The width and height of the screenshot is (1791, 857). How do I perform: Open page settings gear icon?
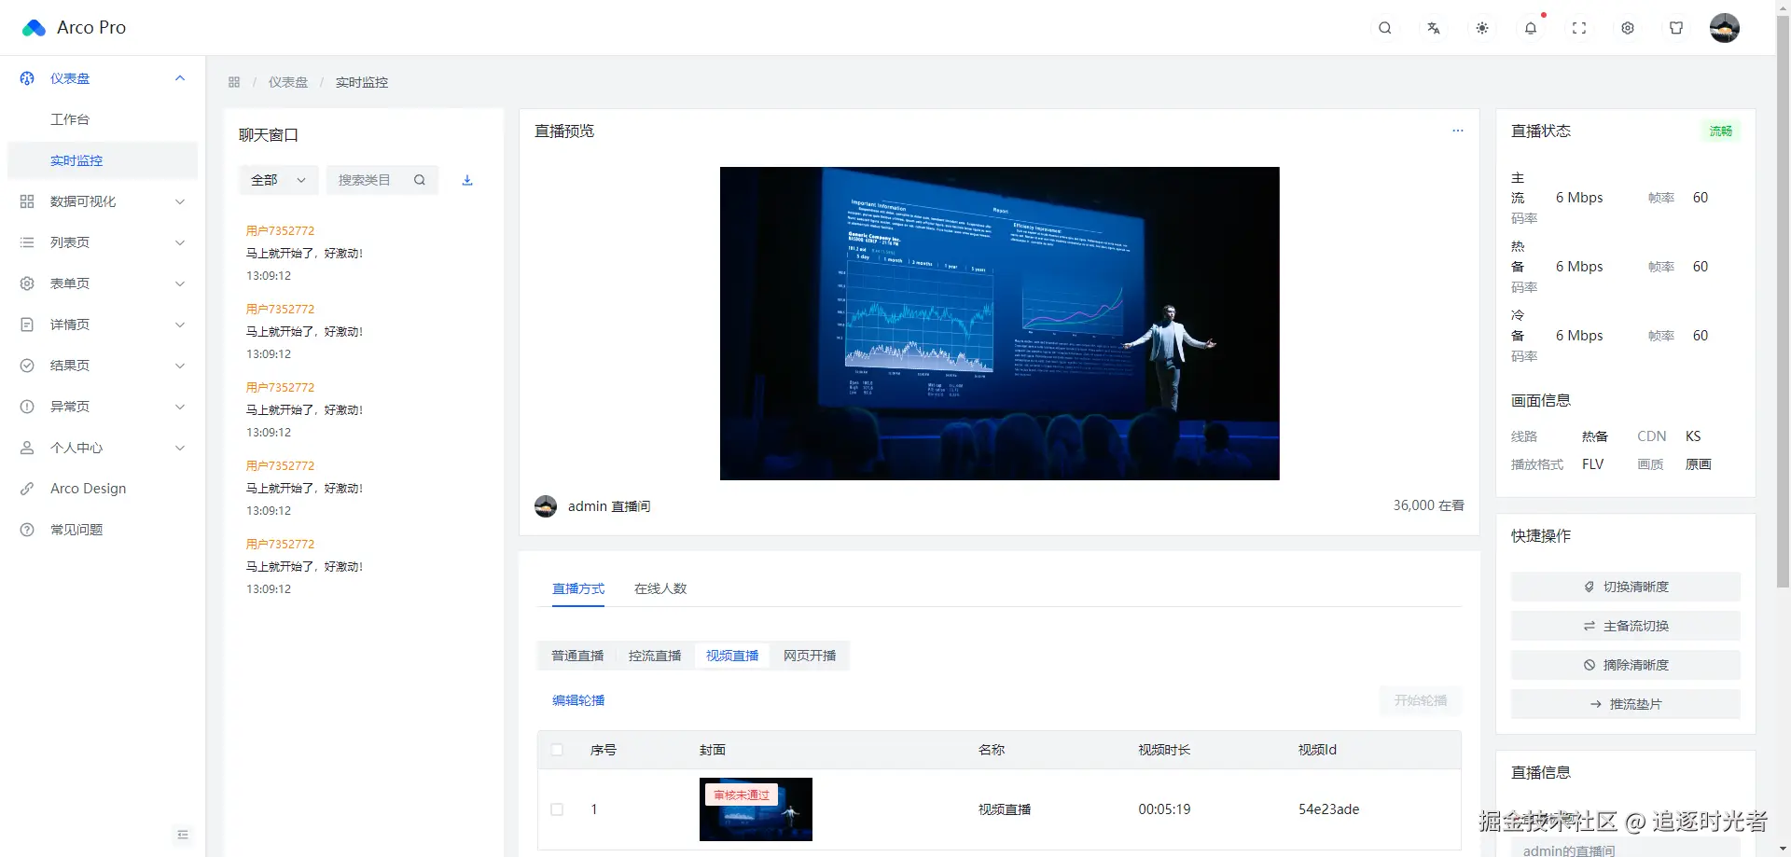click(1628, 28)
